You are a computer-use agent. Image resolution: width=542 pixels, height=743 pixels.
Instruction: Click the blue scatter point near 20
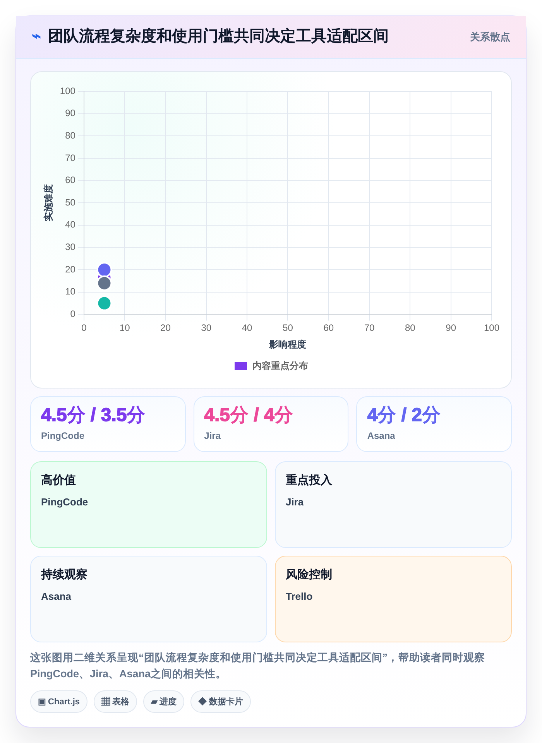pos(104,270)
